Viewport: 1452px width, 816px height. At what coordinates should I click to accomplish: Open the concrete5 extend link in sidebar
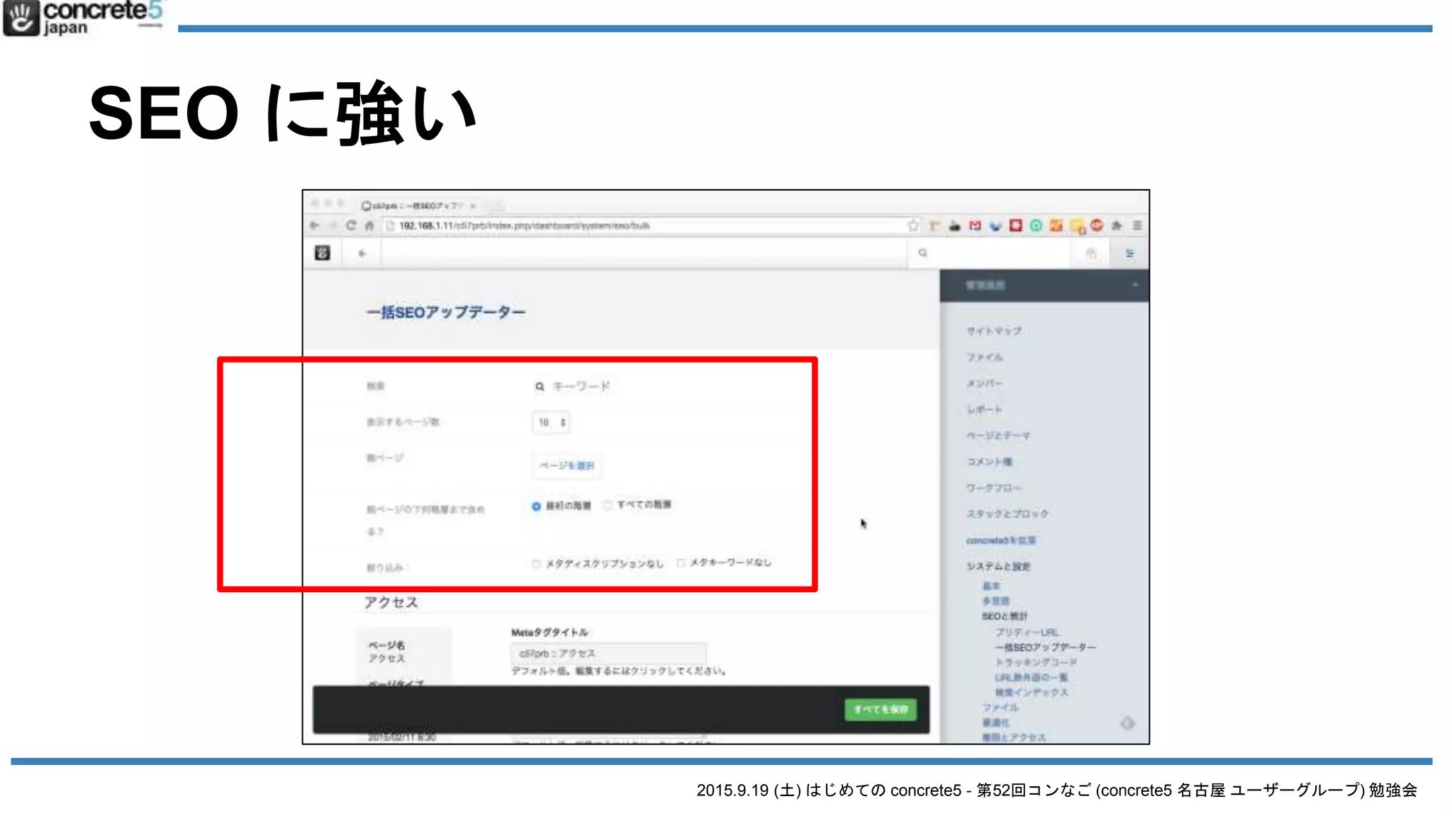[1000, 540]
